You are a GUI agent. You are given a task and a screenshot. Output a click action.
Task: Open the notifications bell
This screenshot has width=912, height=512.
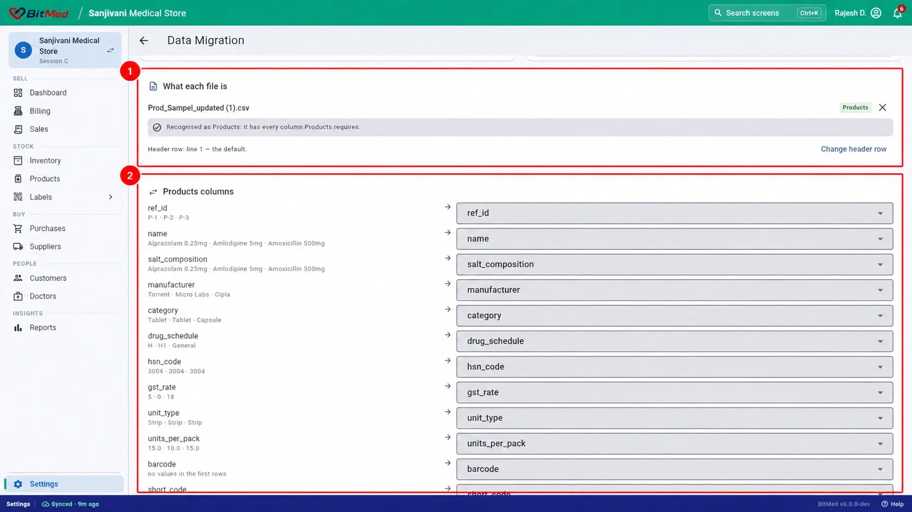pyautogui.click(x=897, y=13)
